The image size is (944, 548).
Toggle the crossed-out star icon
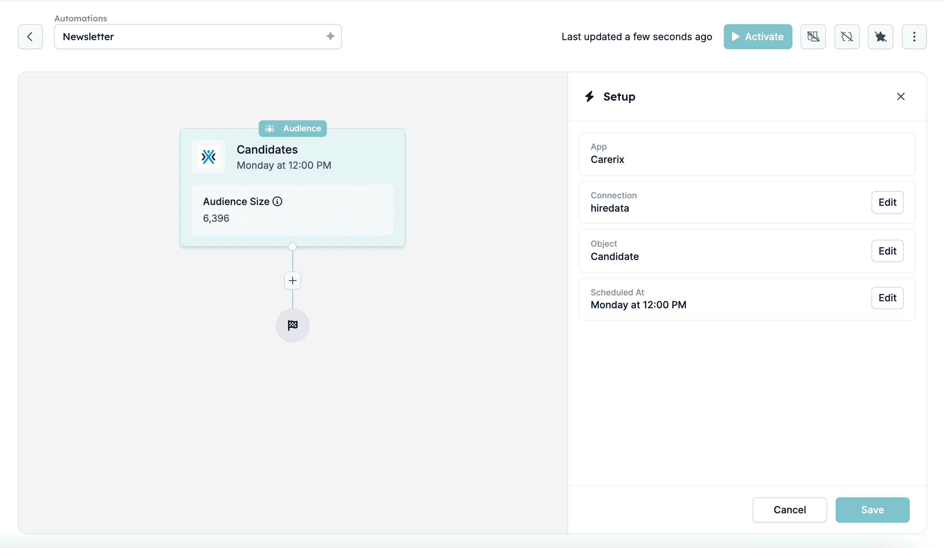click(x=880, y=37)
